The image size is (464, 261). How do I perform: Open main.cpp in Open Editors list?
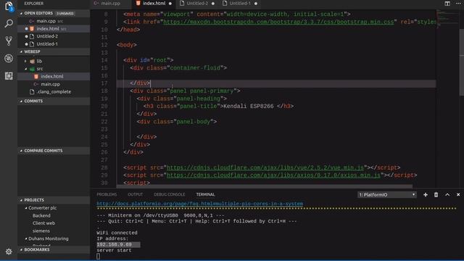54,21
